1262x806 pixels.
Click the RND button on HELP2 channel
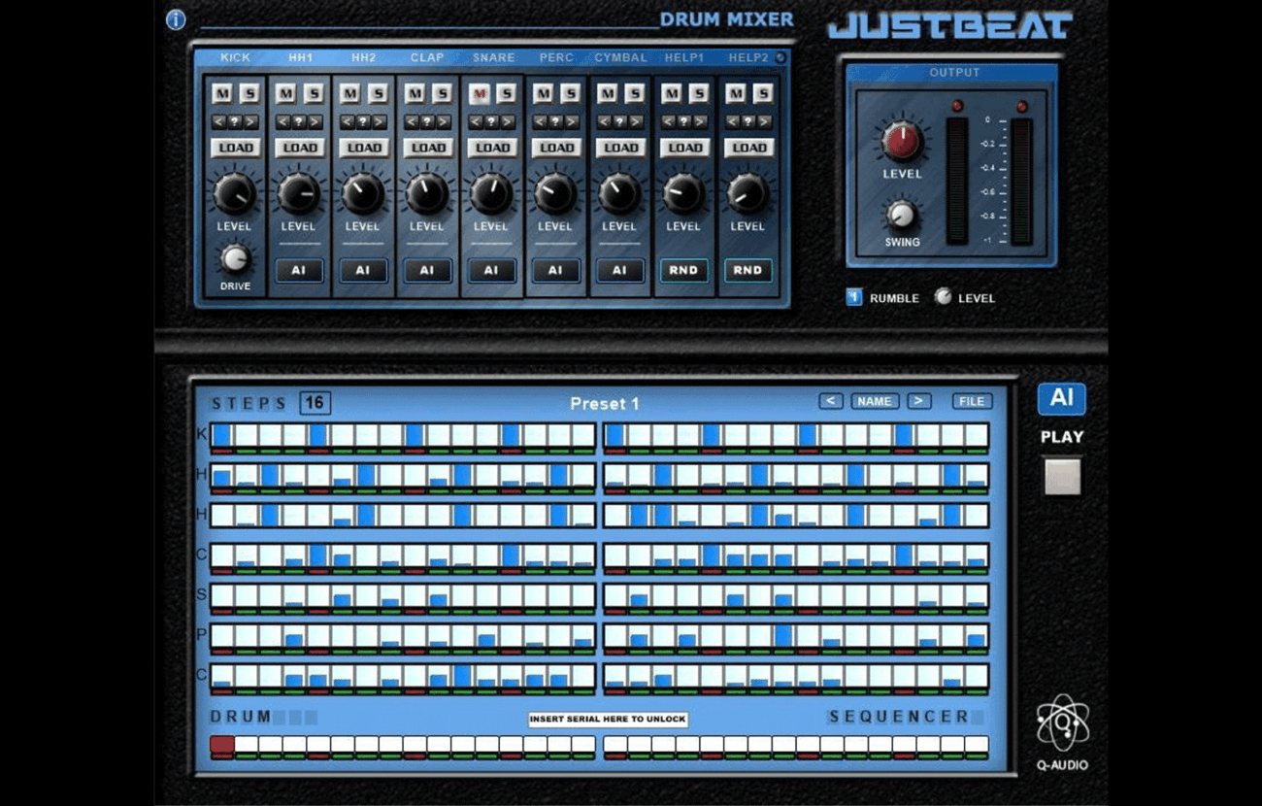747,271
